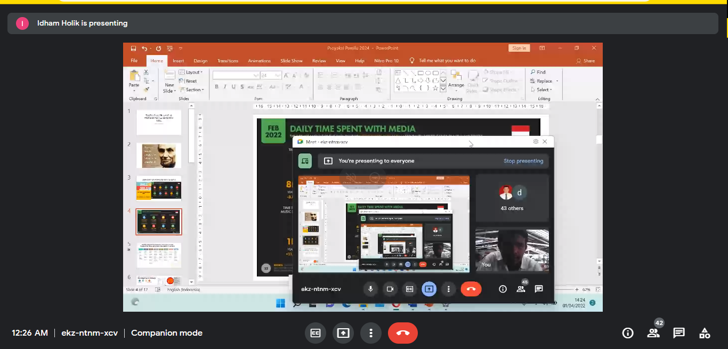Toggle captions in the main bottom bar

click(x=316, y=333)
